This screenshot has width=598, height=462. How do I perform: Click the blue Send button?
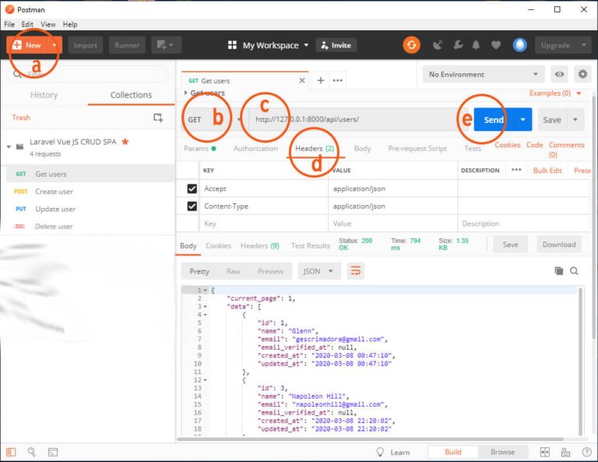click(x=494, y=119)
